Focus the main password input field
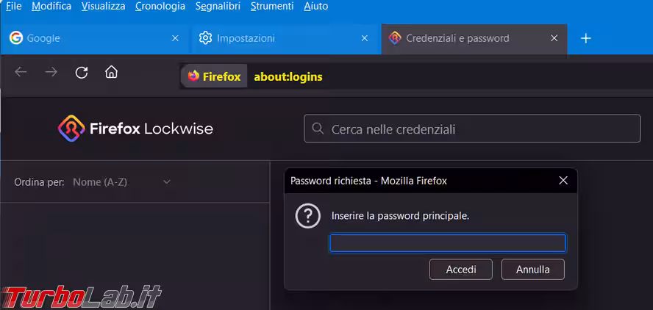653x310 pixels. click(447, 243)
